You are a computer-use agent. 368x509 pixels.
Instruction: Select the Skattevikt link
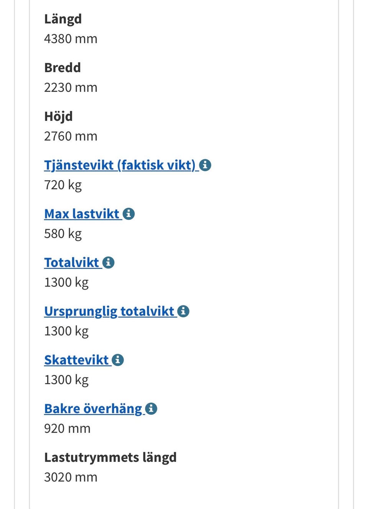click(76, 360)
